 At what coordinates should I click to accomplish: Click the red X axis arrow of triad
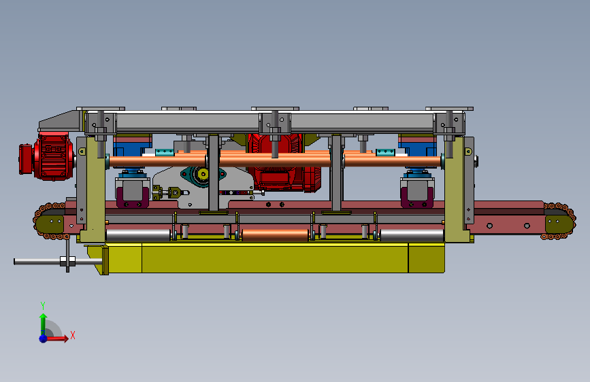58,338
